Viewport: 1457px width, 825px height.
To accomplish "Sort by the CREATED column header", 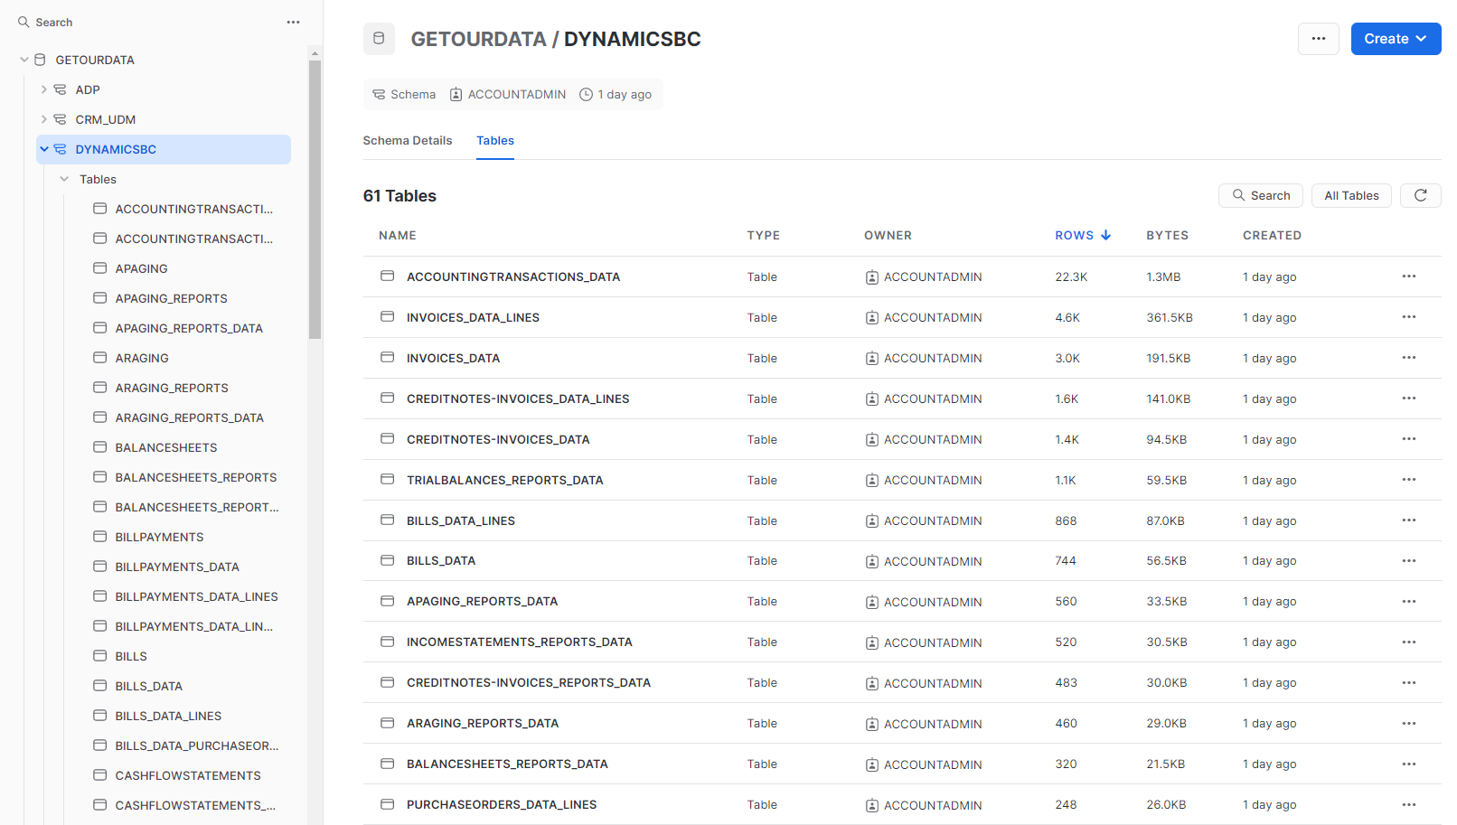I will (x=1272, y=235).
